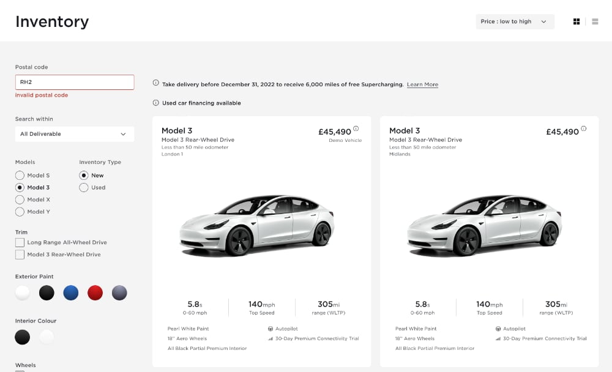Image resolution: width=612 pixels, height=372 pixels.
Task: Click £45,490 price on London 1 card
Action: (335, 132)
